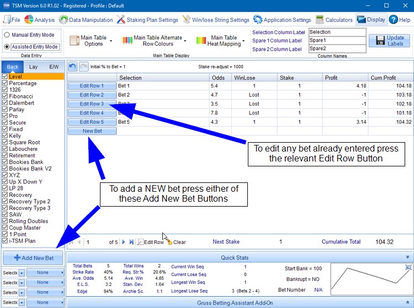This screenshot has height=308, width=414.
Task: Collapse the Quick Stats panel
Action: 407,257
